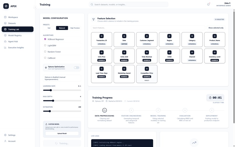Choose the Balanced preset
This screenshot has height=147, width=235.
[x=62, y=28]
